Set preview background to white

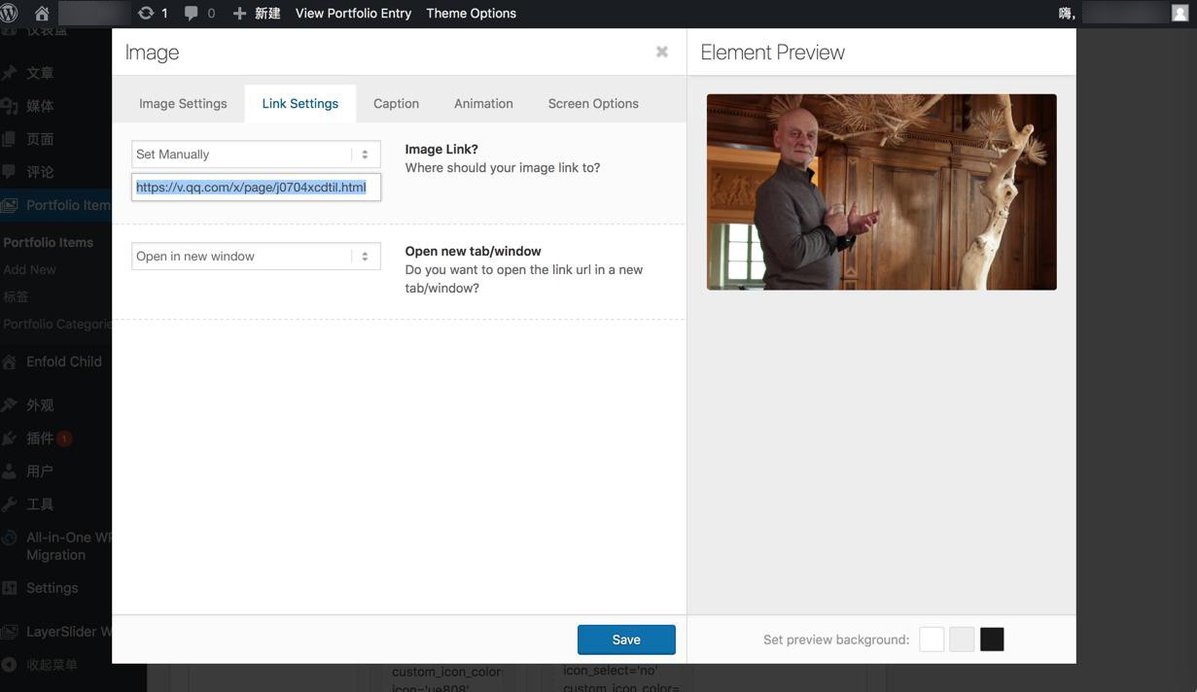point(932,640)
